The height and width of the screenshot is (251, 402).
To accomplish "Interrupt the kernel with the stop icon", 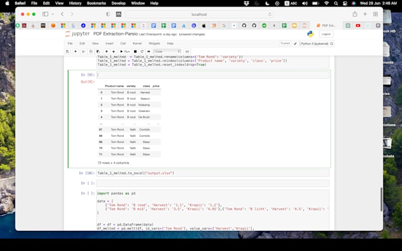I will point(135,51).
